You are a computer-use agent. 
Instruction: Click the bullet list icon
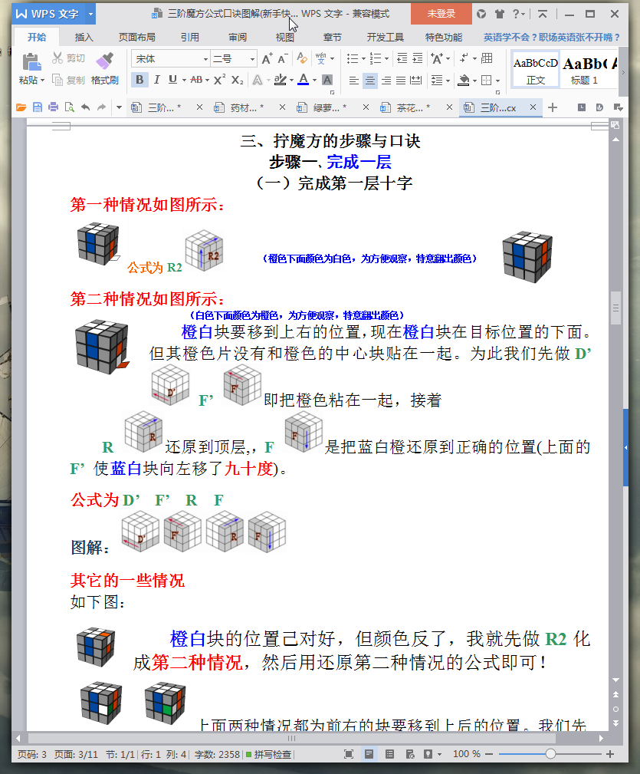352,59
